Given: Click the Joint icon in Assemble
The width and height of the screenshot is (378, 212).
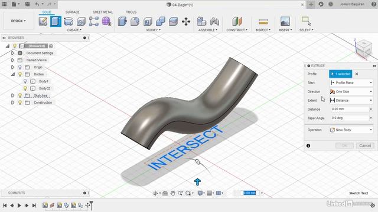Looking at the screenshot, I should 214,21.
